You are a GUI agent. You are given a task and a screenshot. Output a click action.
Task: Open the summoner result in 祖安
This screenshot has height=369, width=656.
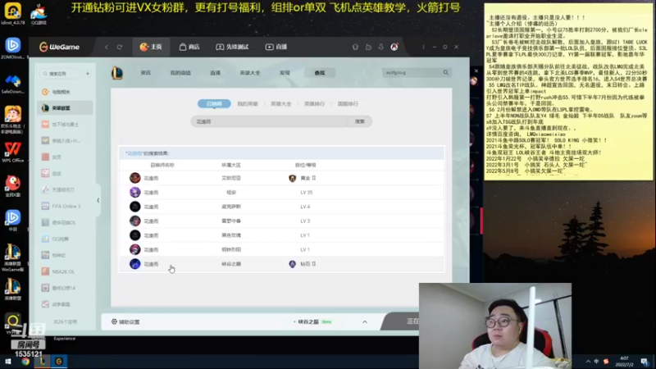coord(281,193)
